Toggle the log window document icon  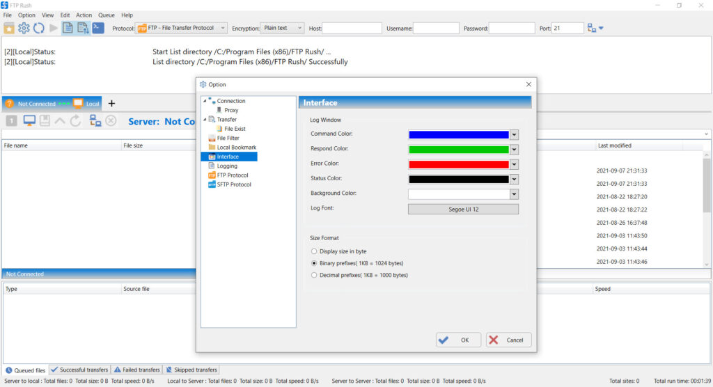point(68,28)
